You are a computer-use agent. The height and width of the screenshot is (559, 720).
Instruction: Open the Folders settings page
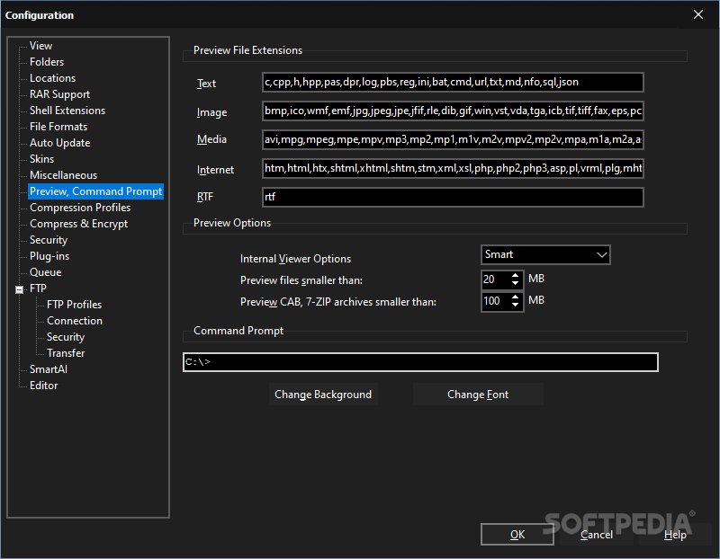click(x=47, y=62)
